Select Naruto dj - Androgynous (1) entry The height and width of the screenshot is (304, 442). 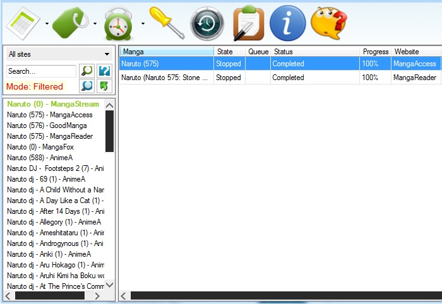(56, 243)
